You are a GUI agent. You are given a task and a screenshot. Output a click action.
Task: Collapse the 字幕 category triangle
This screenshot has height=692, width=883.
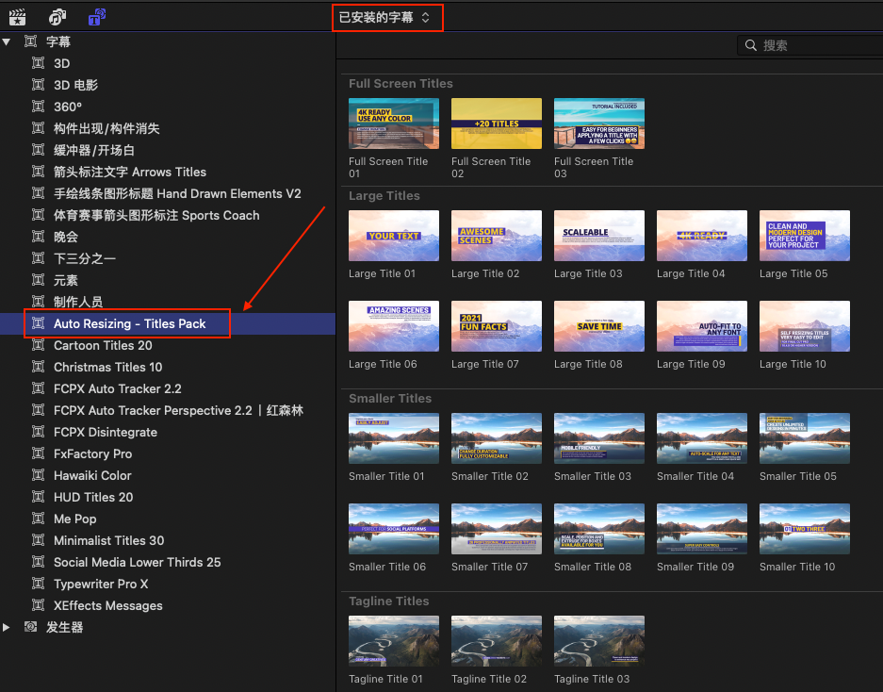coord(7,41)
